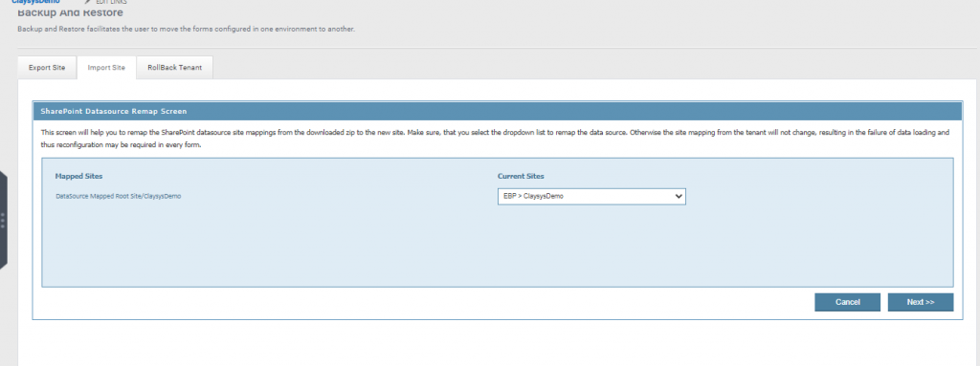Click the 'Mapped Sites' column heading
This screenshot has width=980, height=366.
(x=78, y=176)
